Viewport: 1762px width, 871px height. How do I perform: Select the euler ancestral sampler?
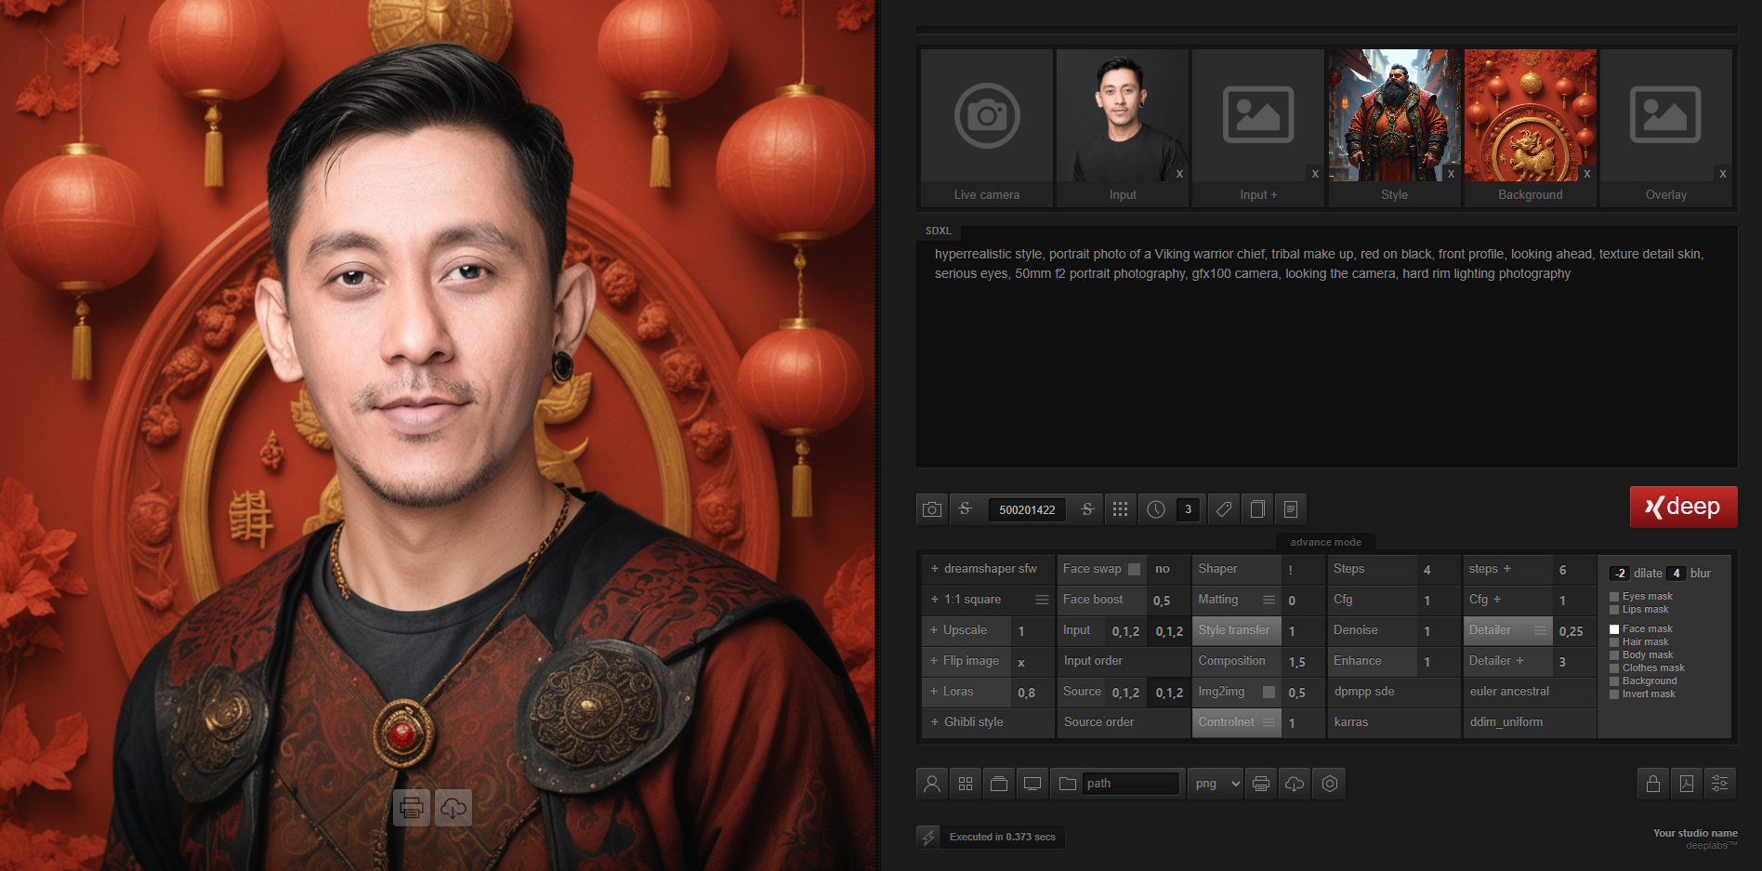pos(1530,692)
